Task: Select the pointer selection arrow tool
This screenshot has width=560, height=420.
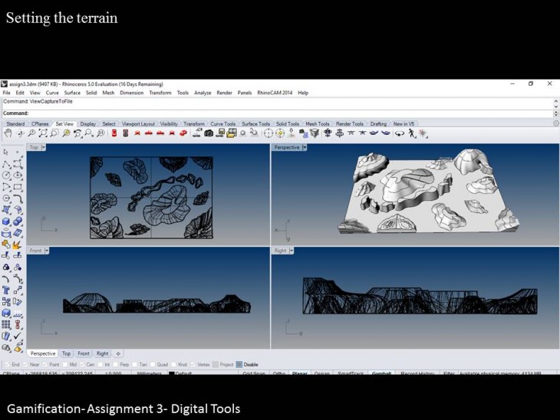Action: (x=7, y=153)
